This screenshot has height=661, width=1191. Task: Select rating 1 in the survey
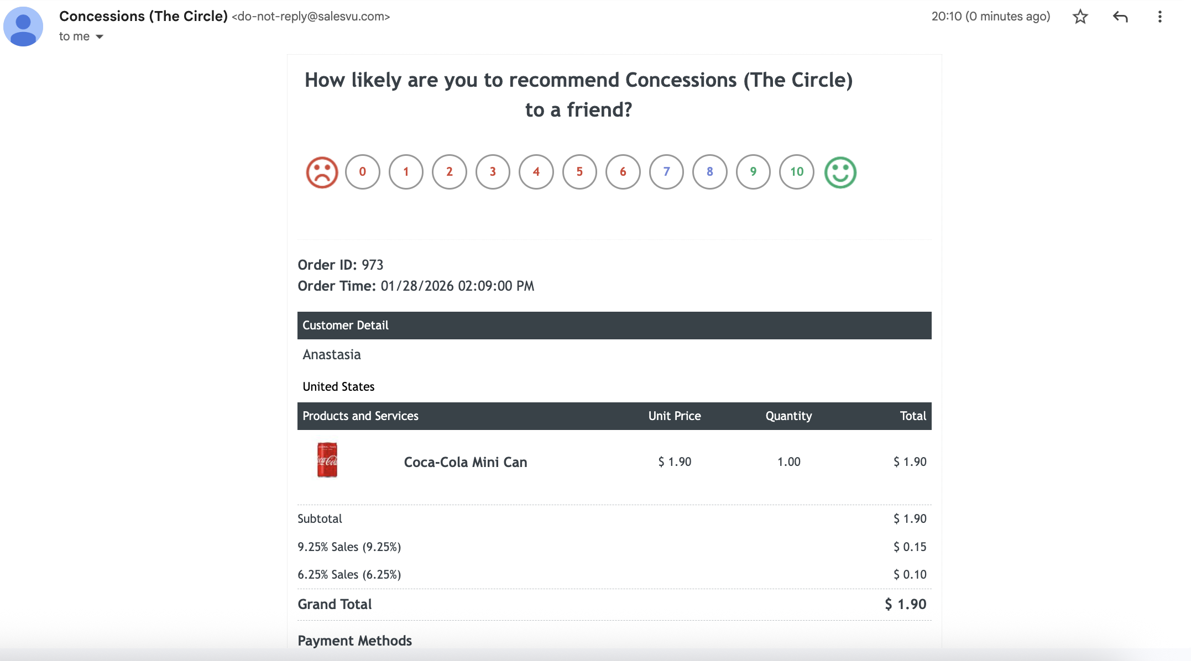[x=406, y=172]
